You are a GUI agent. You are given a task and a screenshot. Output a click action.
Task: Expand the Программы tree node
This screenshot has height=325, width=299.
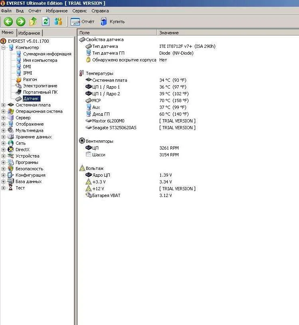pos(3,163)
